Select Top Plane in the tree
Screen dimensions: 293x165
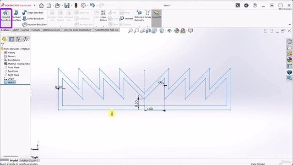[11, 71]
